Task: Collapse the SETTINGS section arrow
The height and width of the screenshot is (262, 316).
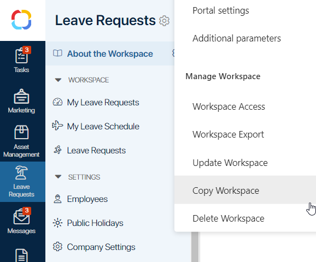Action: pos(58,177)
